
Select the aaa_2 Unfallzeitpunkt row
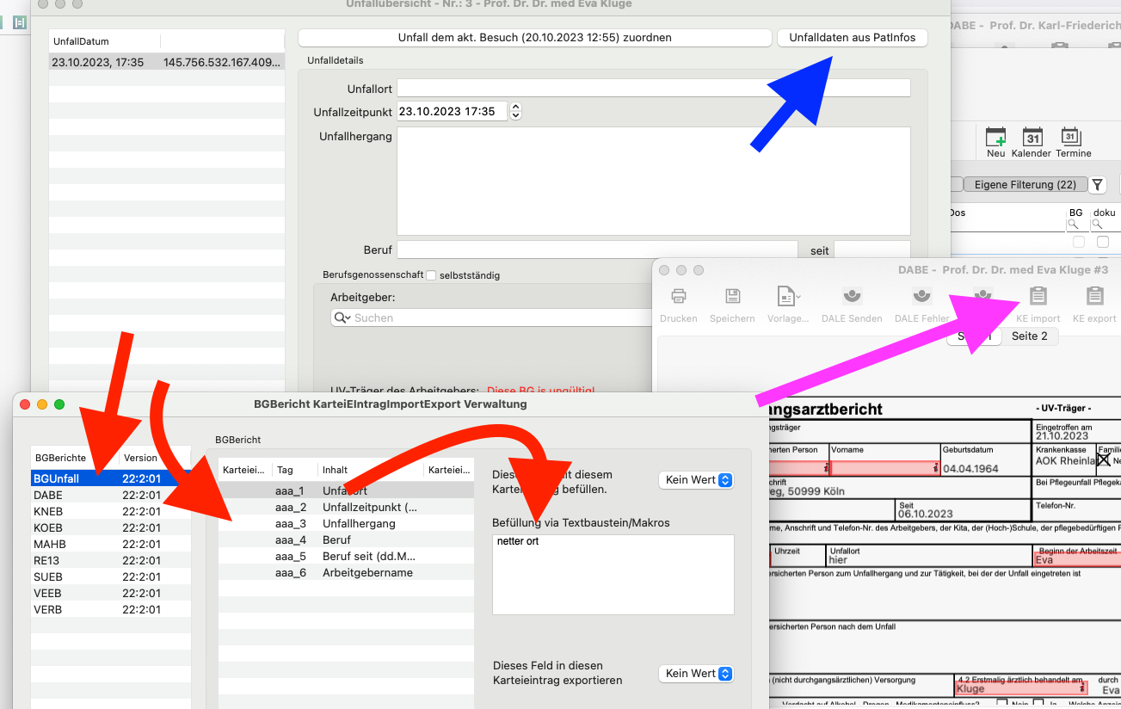346,507
